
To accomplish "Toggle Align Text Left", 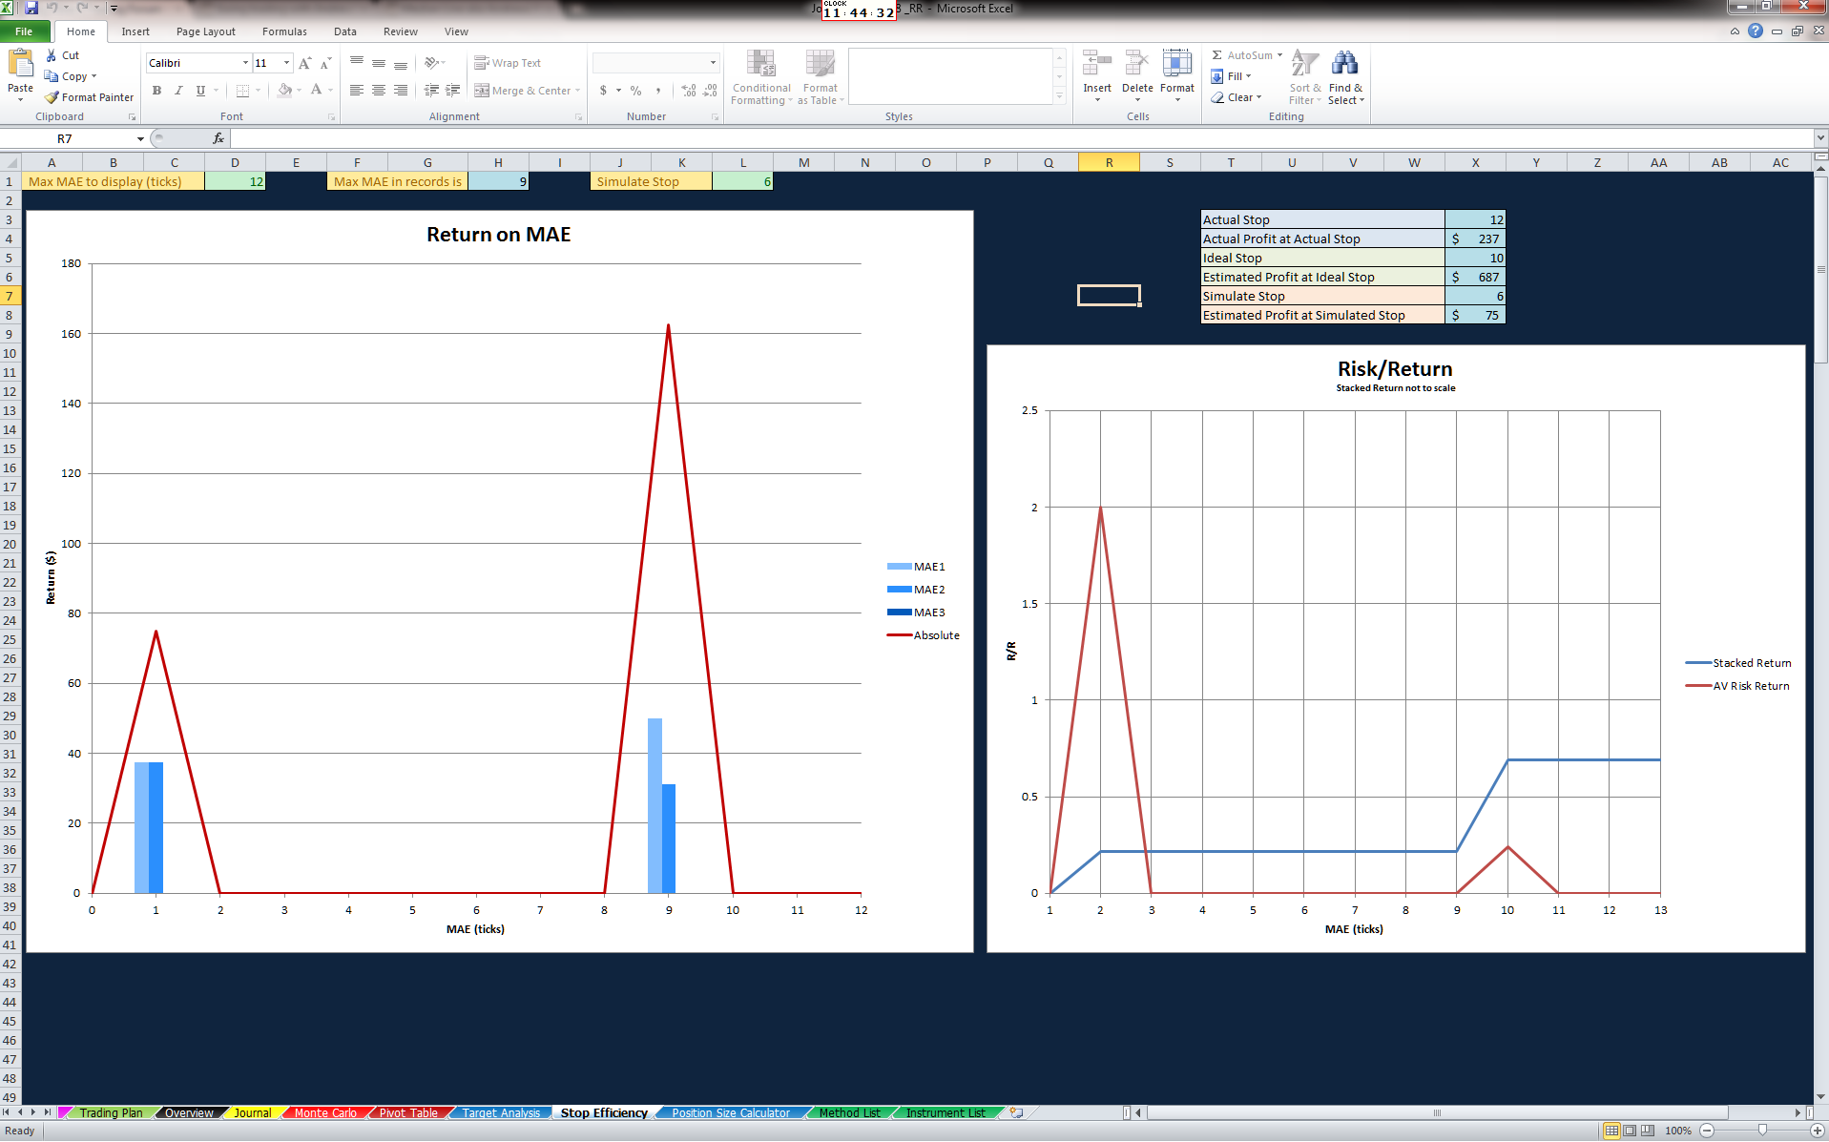I will pos(357,91).
